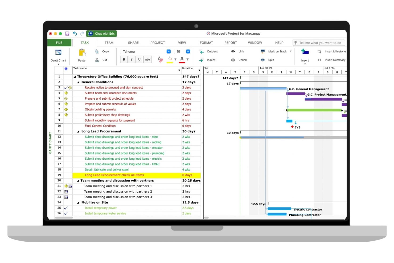Toggle italic formatting
The width and height of the screenshot is (394, 263).
point(132,60)
